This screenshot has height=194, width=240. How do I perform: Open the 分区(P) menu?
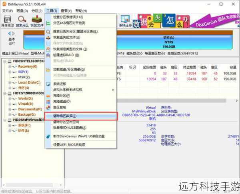(x=37, y=11)
